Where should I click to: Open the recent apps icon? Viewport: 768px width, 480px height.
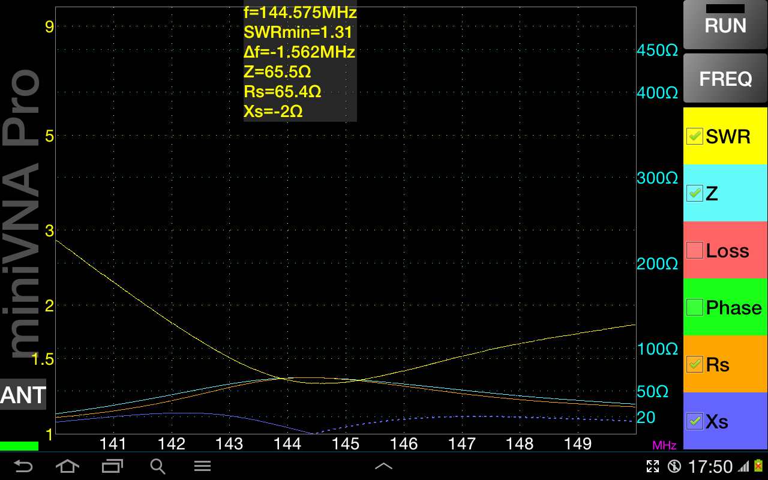tap(112, 466)
